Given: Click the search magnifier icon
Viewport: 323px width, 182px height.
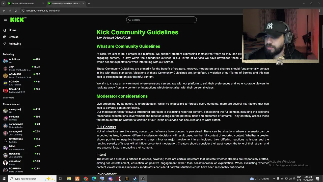Looking at the screenshot, I should tap(129, 20).
